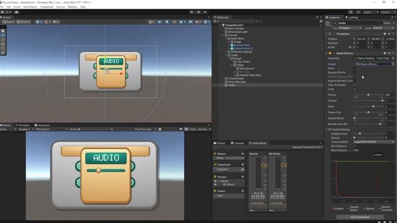Image resolution: width=397 pixels, height=223 pixels.
Task: Click Add Component button
Action: pyautogui.click(x=360, y=217)
